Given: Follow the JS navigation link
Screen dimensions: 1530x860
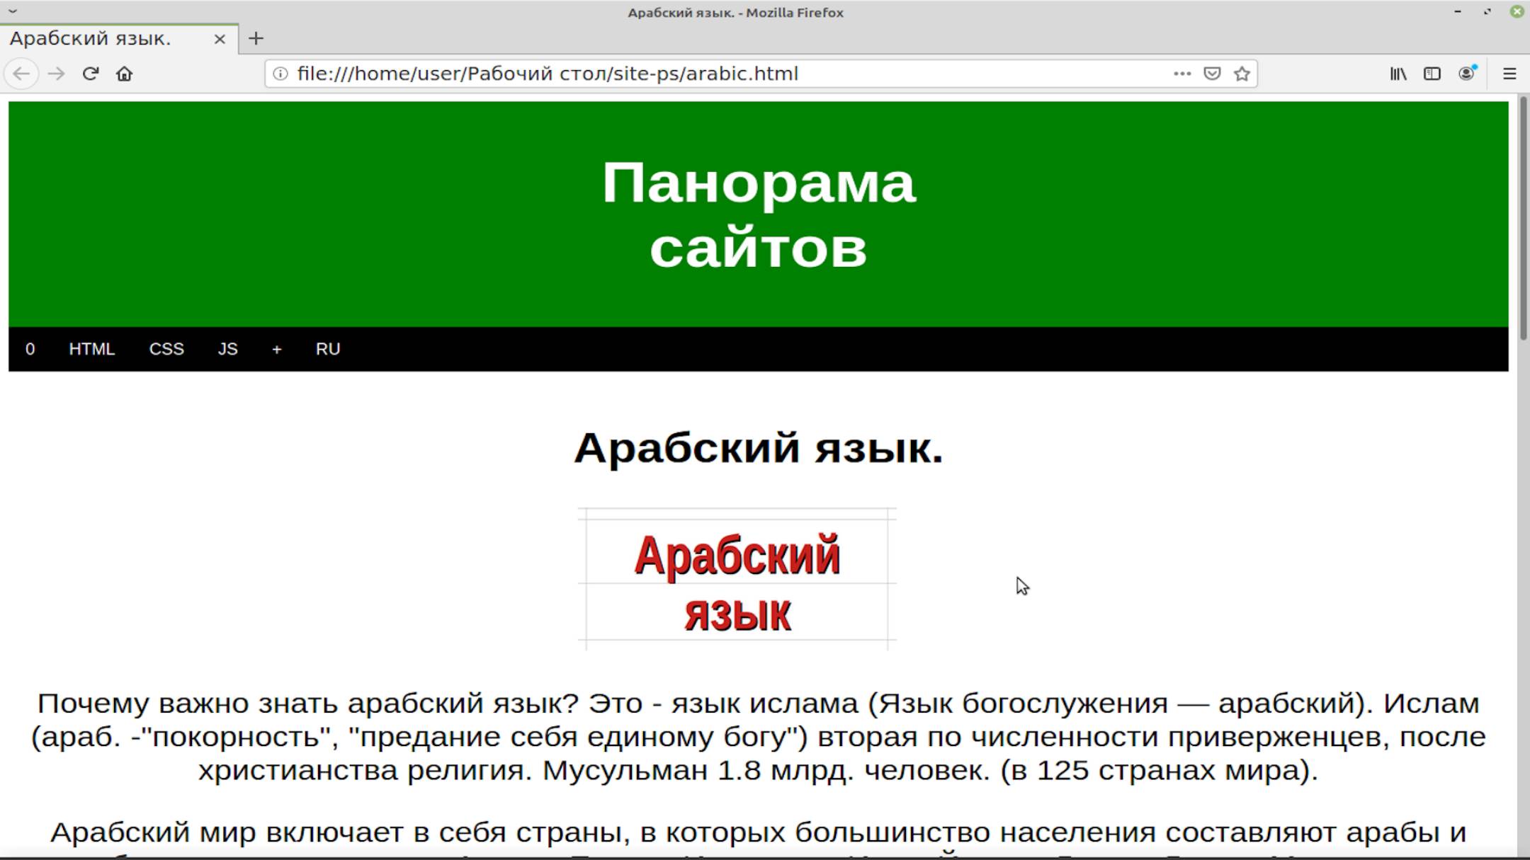Looking at the screenshot, I should click(227, 349).
